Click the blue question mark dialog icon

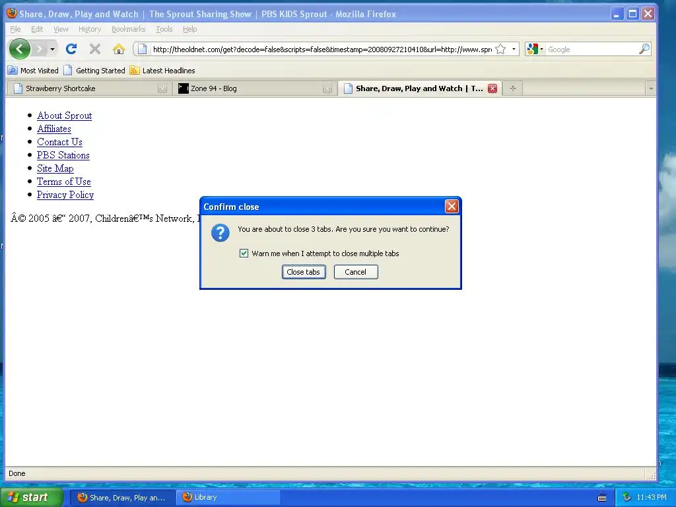[220, 233]
